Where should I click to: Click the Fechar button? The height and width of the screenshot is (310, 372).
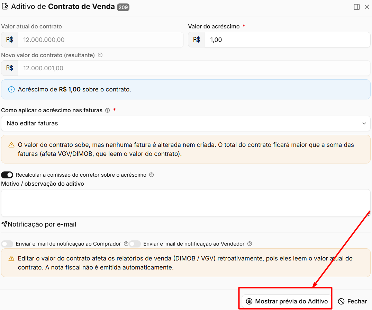click(353, 301)
